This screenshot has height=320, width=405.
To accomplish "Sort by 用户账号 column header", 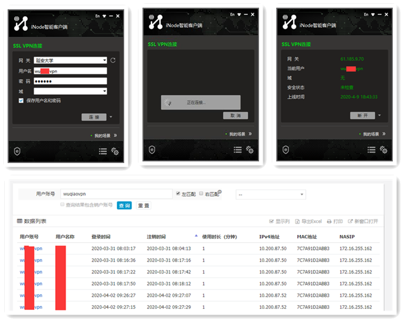I will pos(29,237).
